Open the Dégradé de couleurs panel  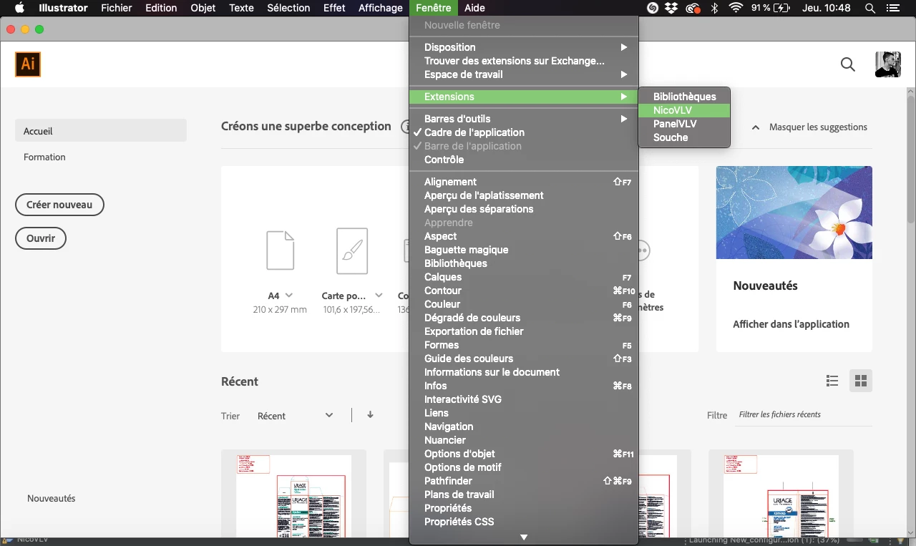pyautogui.click(x=524, y=318)
